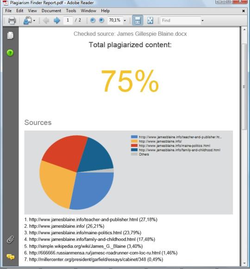Click the Sources heading
The height and width of the screenshot is (269, 250).
[x=38, y=123]
